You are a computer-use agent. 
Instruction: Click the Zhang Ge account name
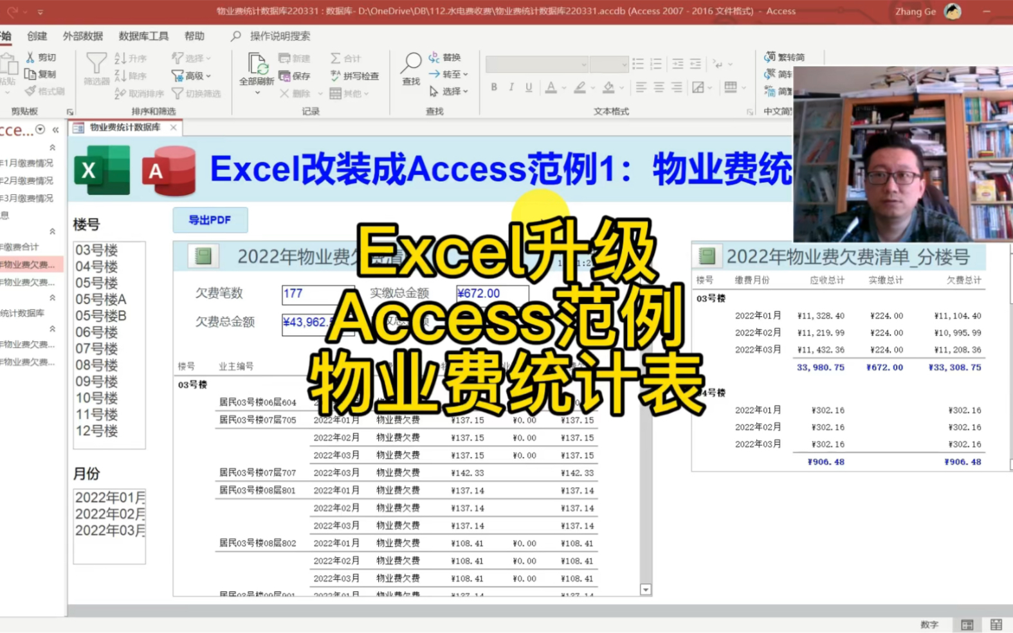tap(915, 12)
